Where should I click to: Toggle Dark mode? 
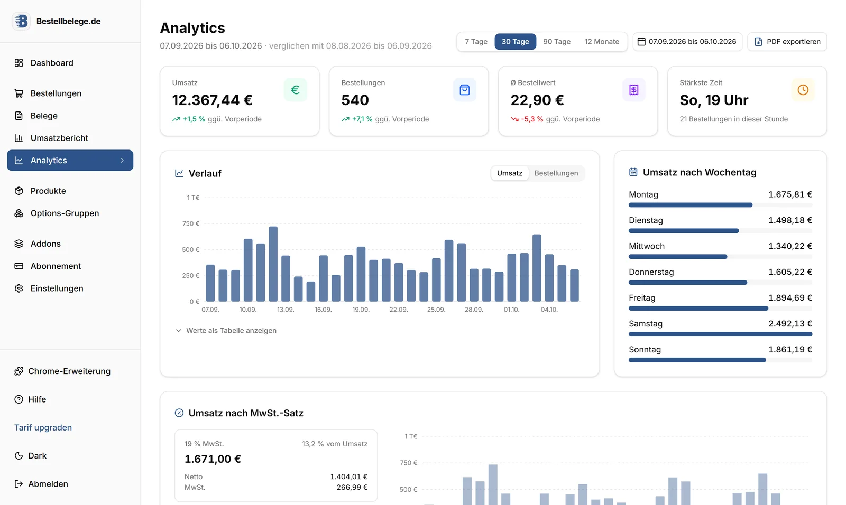[x=31, y=456]
